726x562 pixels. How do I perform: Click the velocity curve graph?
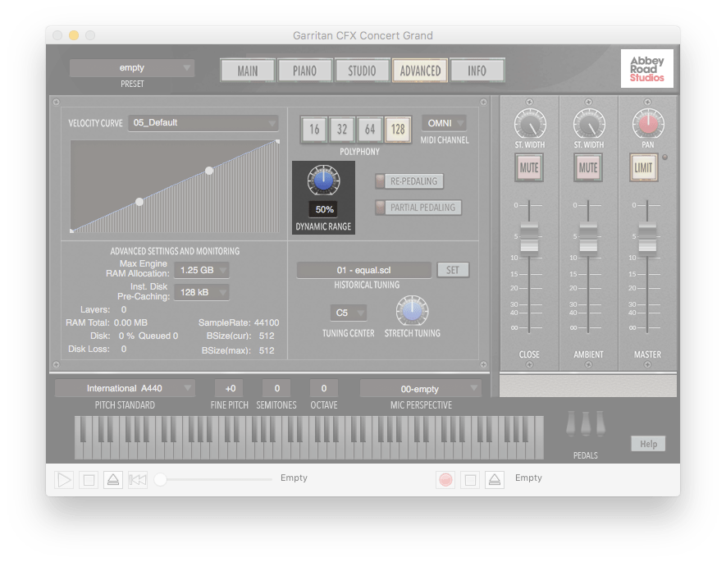[175, 186]
